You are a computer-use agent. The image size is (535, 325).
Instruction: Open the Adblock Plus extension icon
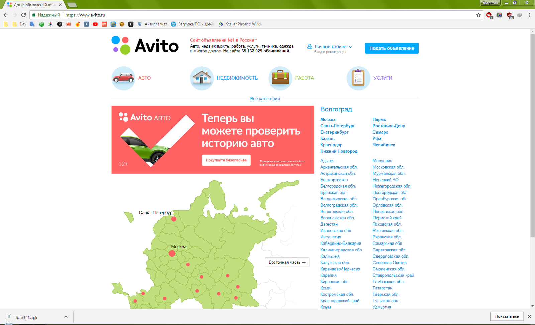click(x=489, y=15)
